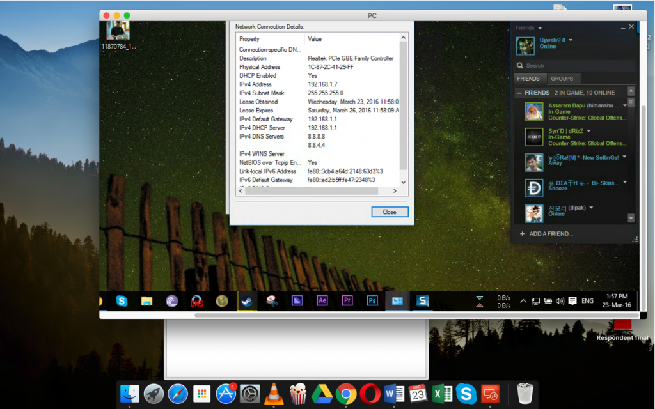Open the red DNS app taskbar icon
This screenshot has width=655, height=409.
pyautogui.click(x=197, y=301)
